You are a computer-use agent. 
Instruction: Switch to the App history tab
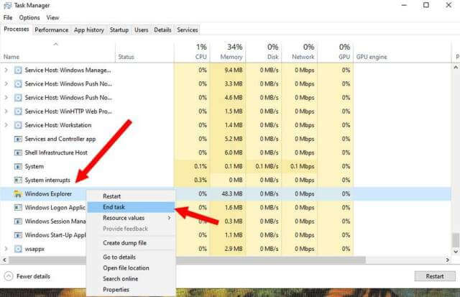(89, 30)
